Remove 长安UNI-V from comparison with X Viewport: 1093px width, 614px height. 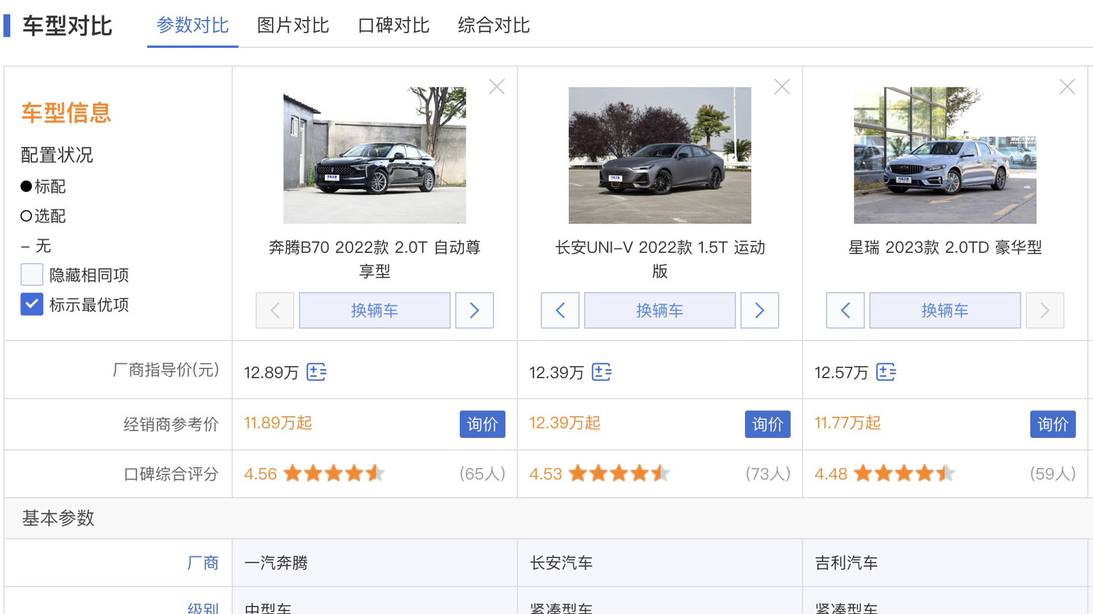click(782, 87)
